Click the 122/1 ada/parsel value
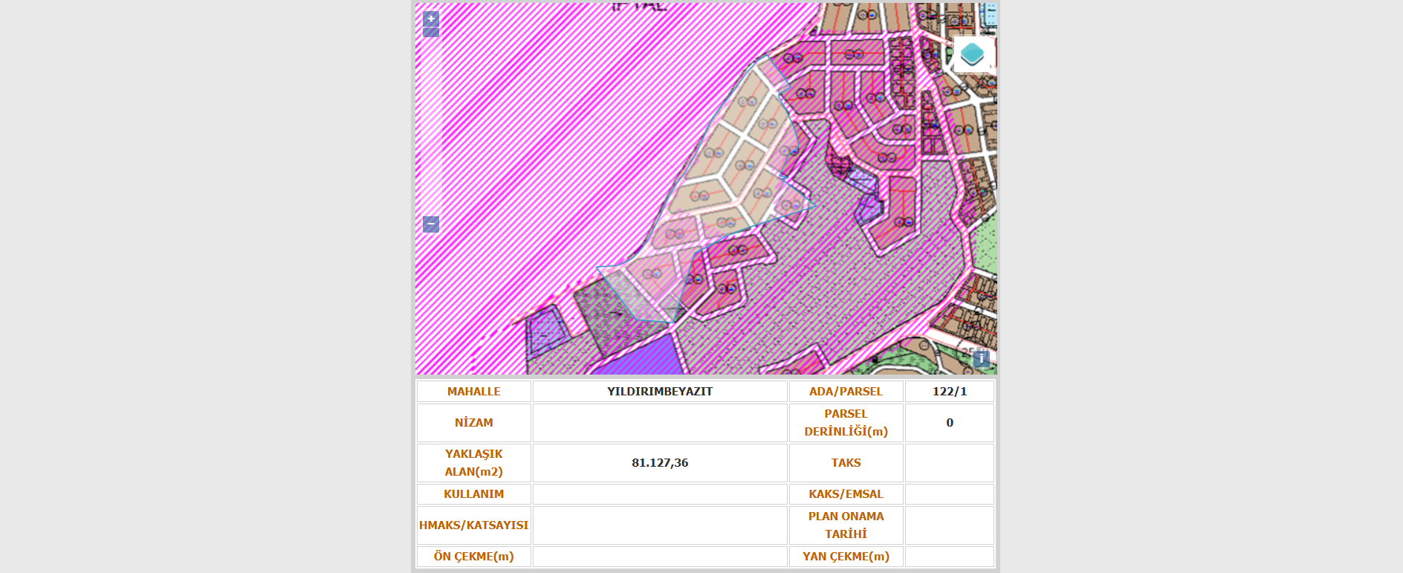This screenshot has height=573, width=1403. click(949, 392)
